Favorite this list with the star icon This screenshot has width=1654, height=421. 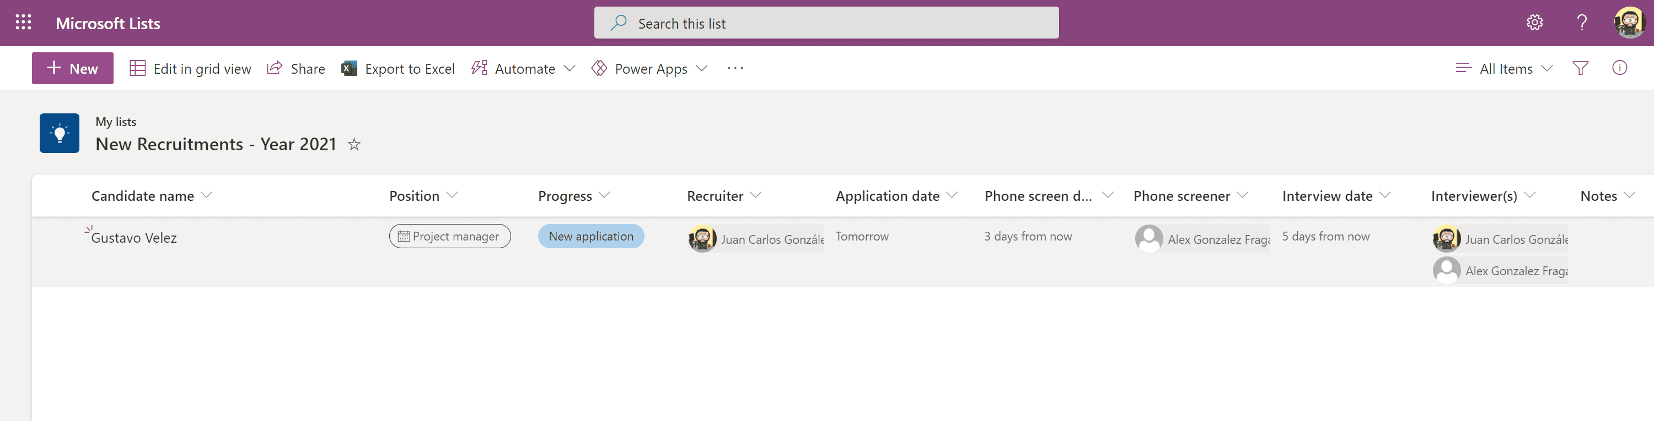(x=354, y=144)
